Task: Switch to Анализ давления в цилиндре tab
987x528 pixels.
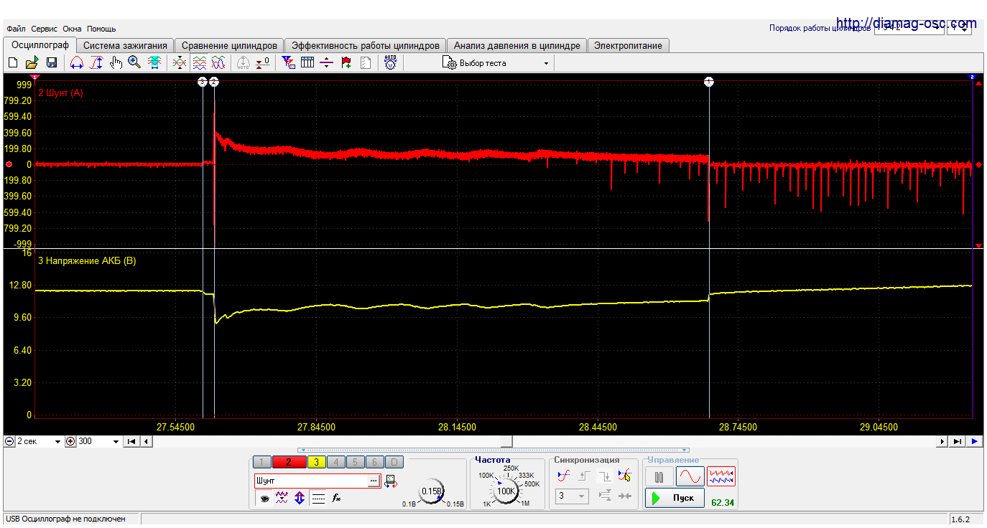Action: (x=517, y=45)
